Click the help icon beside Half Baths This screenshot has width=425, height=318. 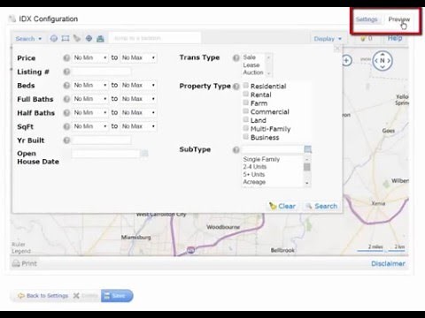click(66, 113)
